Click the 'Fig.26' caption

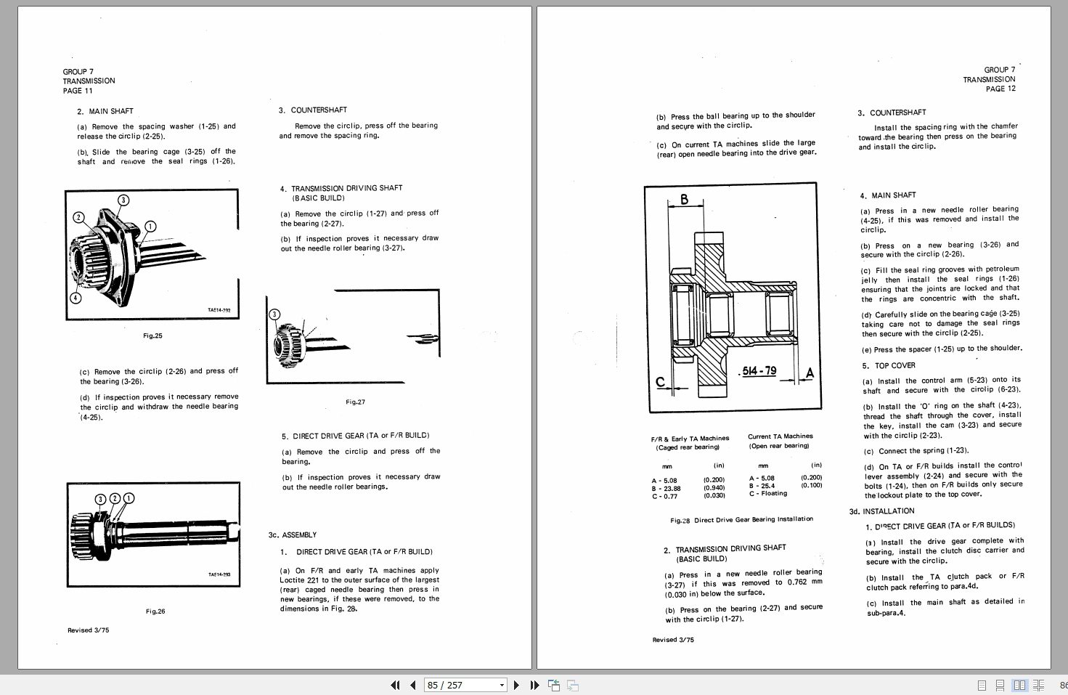point(155,611)
